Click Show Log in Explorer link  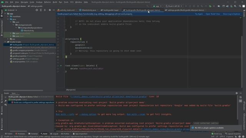pos(231,14)
